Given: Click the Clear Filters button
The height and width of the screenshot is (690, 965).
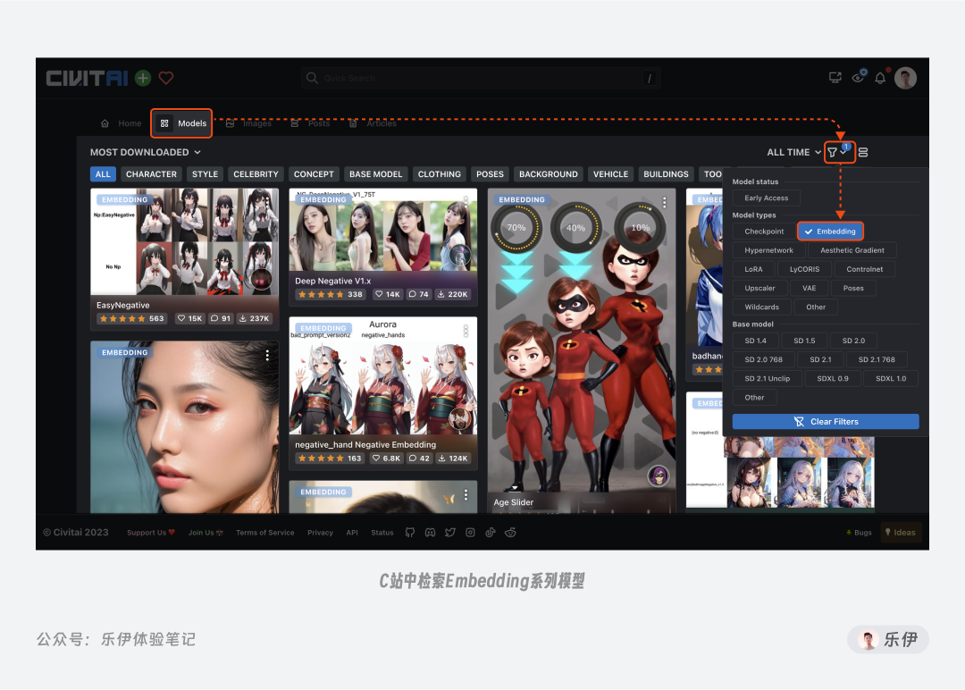Looking at the screenshot, I should point(826,422).
